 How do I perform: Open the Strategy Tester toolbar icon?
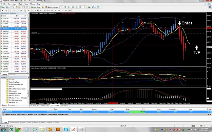click(27, 7)
